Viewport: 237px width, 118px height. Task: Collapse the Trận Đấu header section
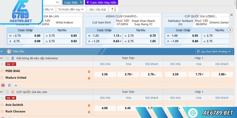point(2,51)
